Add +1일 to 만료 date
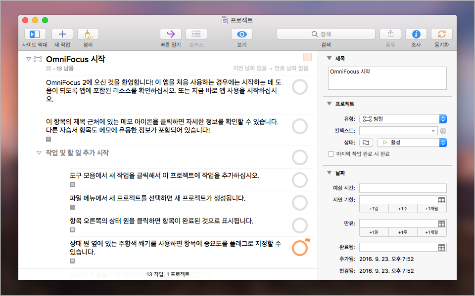 coord(374,232)
